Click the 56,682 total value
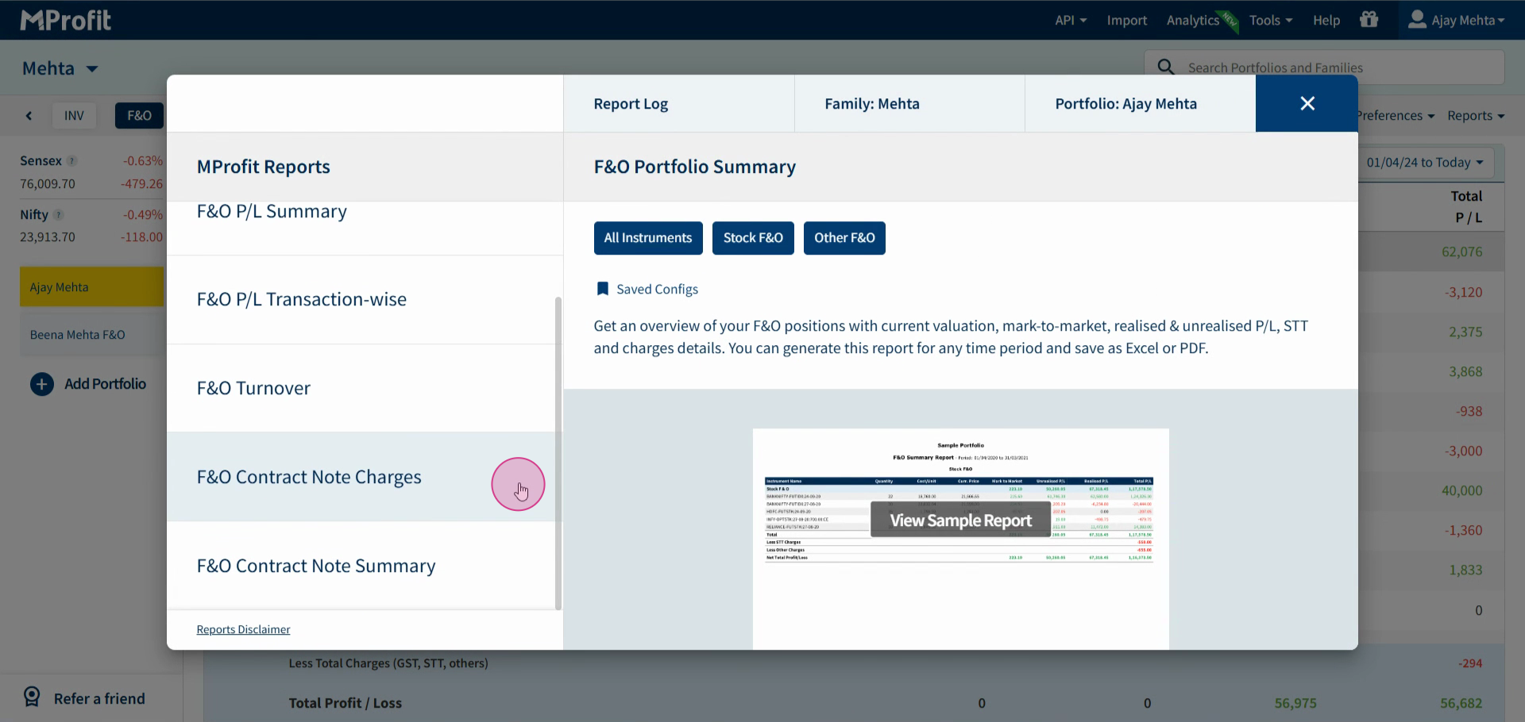1525x722 pixels. click(1461, 704)
